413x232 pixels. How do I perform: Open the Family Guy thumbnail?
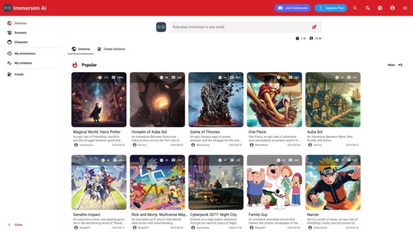click(274, 182)
